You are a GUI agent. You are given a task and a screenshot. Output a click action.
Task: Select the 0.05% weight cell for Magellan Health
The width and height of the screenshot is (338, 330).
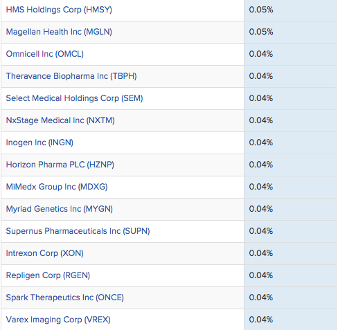[x=290, y=32]
